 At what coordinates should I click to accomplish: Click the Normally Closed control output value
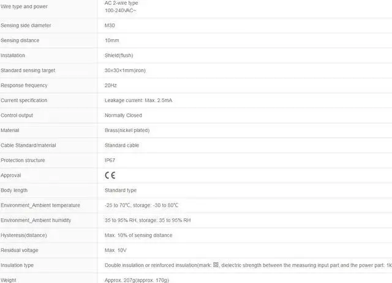[123, 116]
